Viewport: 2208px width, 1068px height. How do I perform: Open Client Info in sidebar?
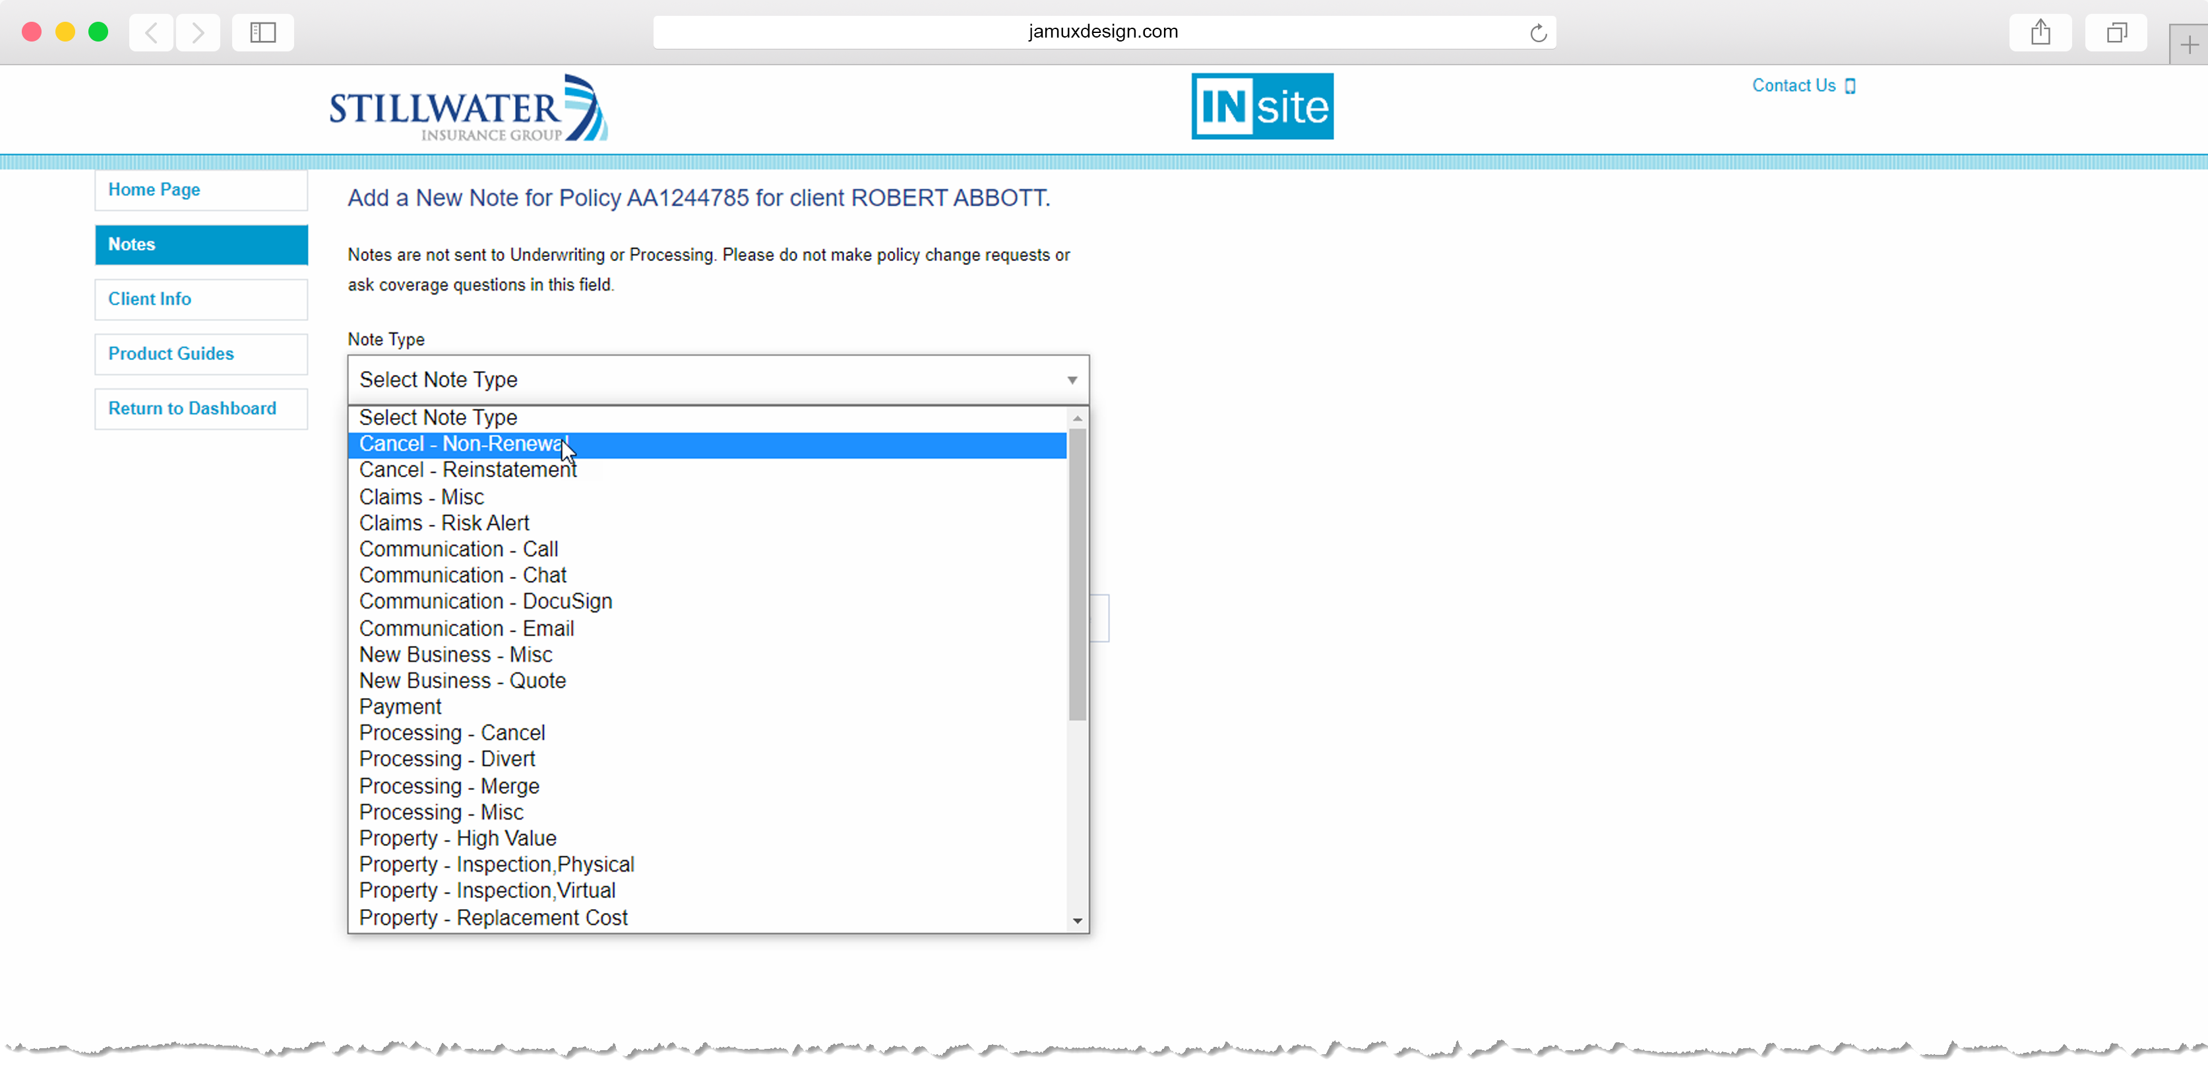pos(201,299)
